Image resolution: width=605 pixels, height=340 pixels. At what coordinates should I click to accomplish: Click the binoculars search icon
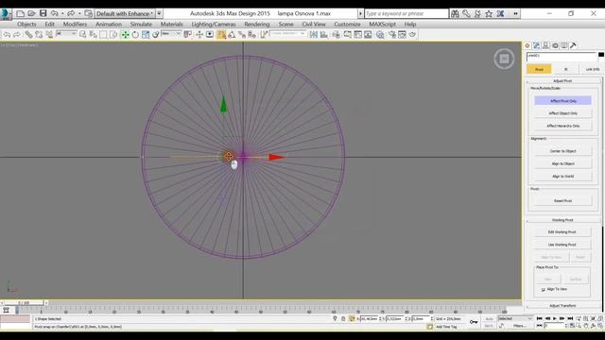(455, 13)
